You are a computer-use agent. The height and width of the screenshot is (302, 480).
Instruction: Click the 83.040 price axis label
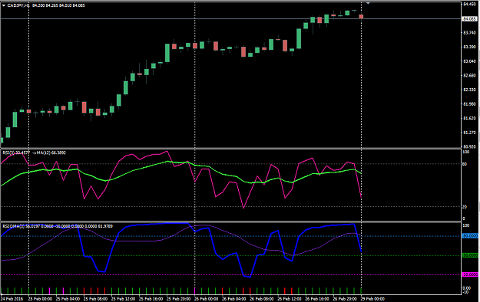[469, 61]
